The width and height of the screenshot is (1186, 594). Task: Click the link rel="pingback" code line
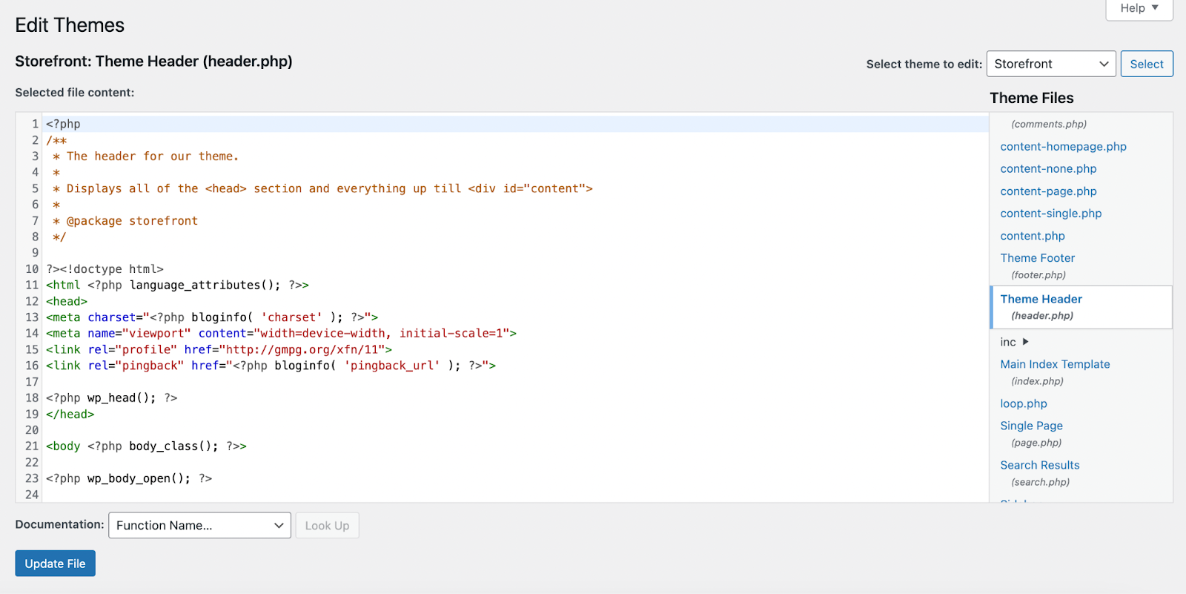271,366
